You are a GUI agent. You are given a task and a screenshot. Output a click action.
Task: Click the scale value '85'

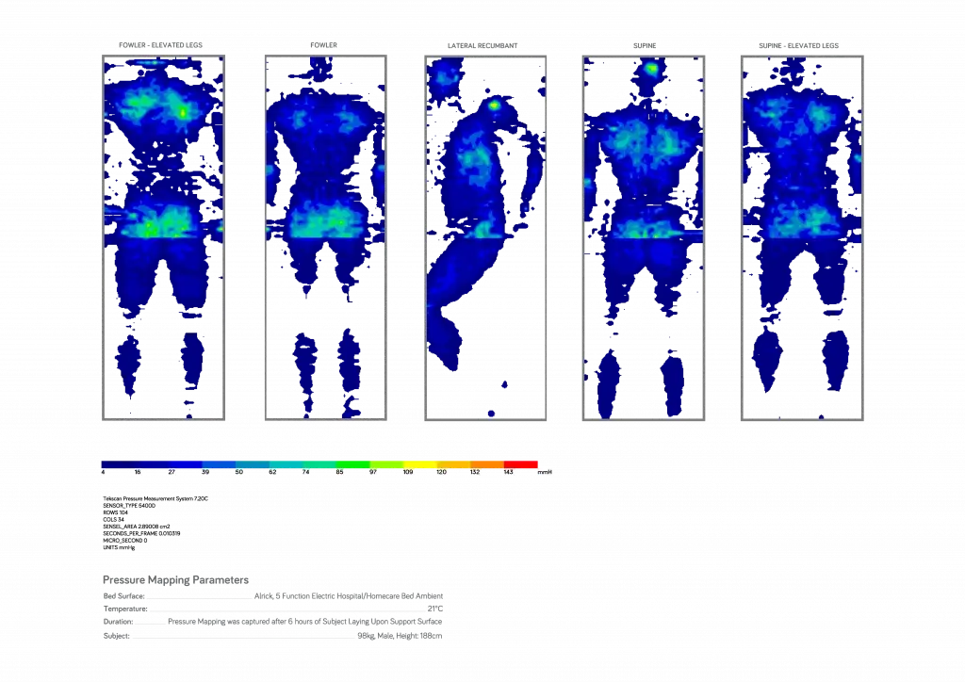[339, 472]
